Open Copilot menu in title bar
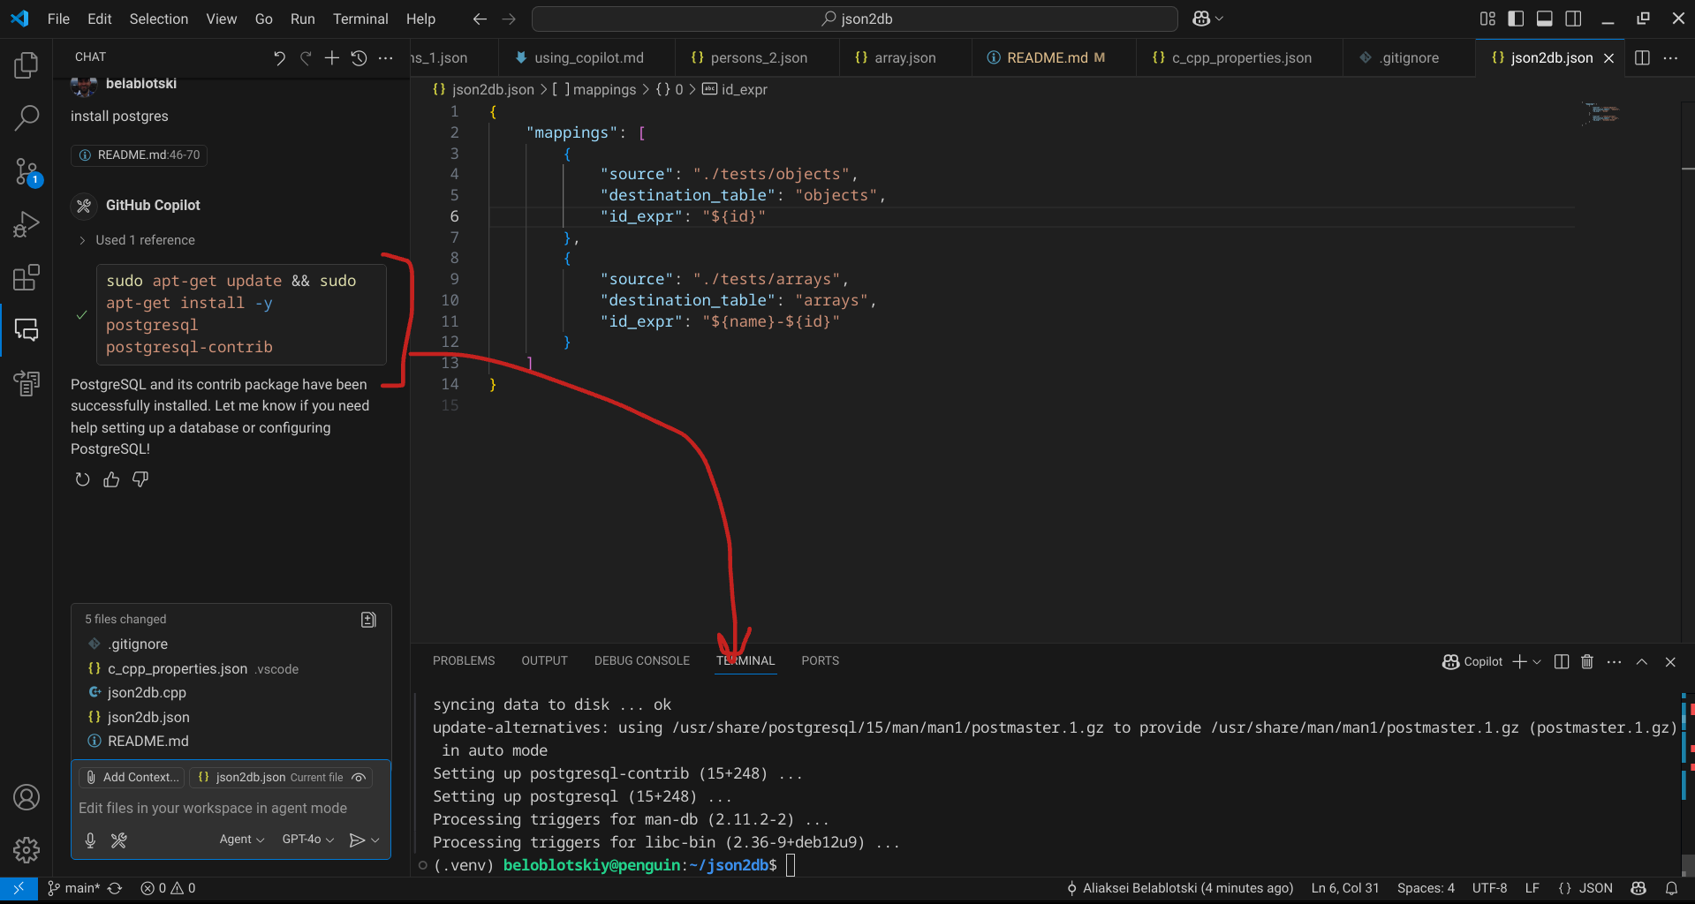 click(1207, 19)
